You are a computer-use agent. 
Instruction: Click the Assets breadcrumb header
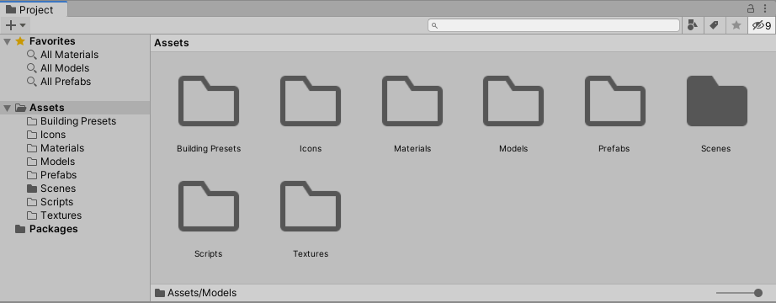[x=171, y=43]
